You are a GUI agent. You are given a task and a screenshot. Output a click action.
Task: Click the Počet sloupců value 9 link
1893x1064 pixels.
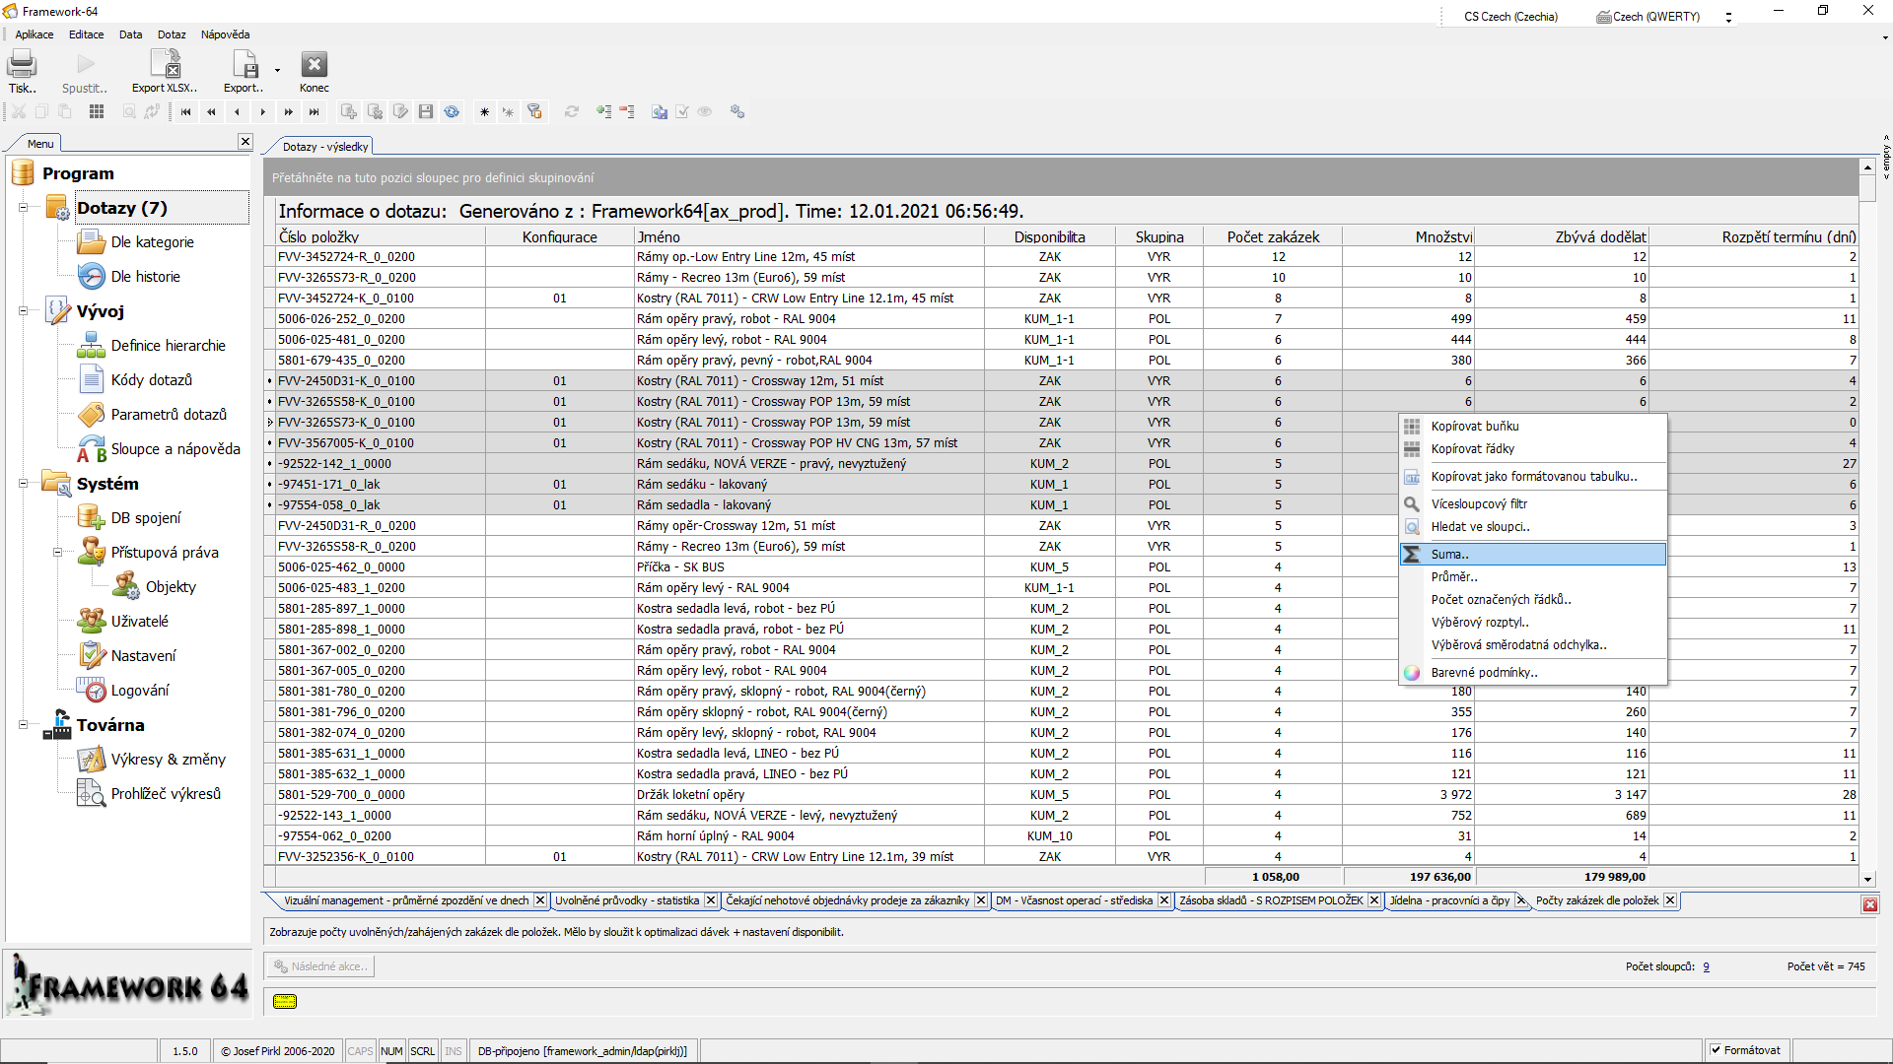click(x=1706, y=967)
